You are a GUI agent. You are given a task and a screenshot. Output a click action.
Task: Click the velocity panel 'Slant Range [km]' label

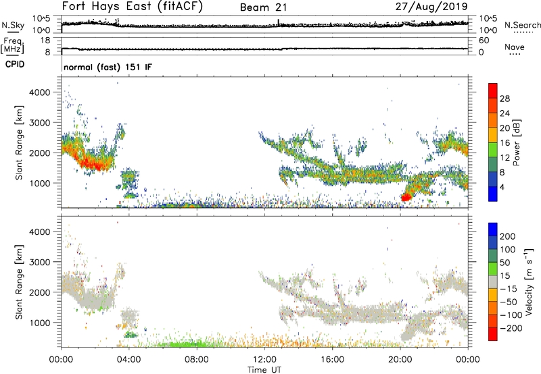19,282
